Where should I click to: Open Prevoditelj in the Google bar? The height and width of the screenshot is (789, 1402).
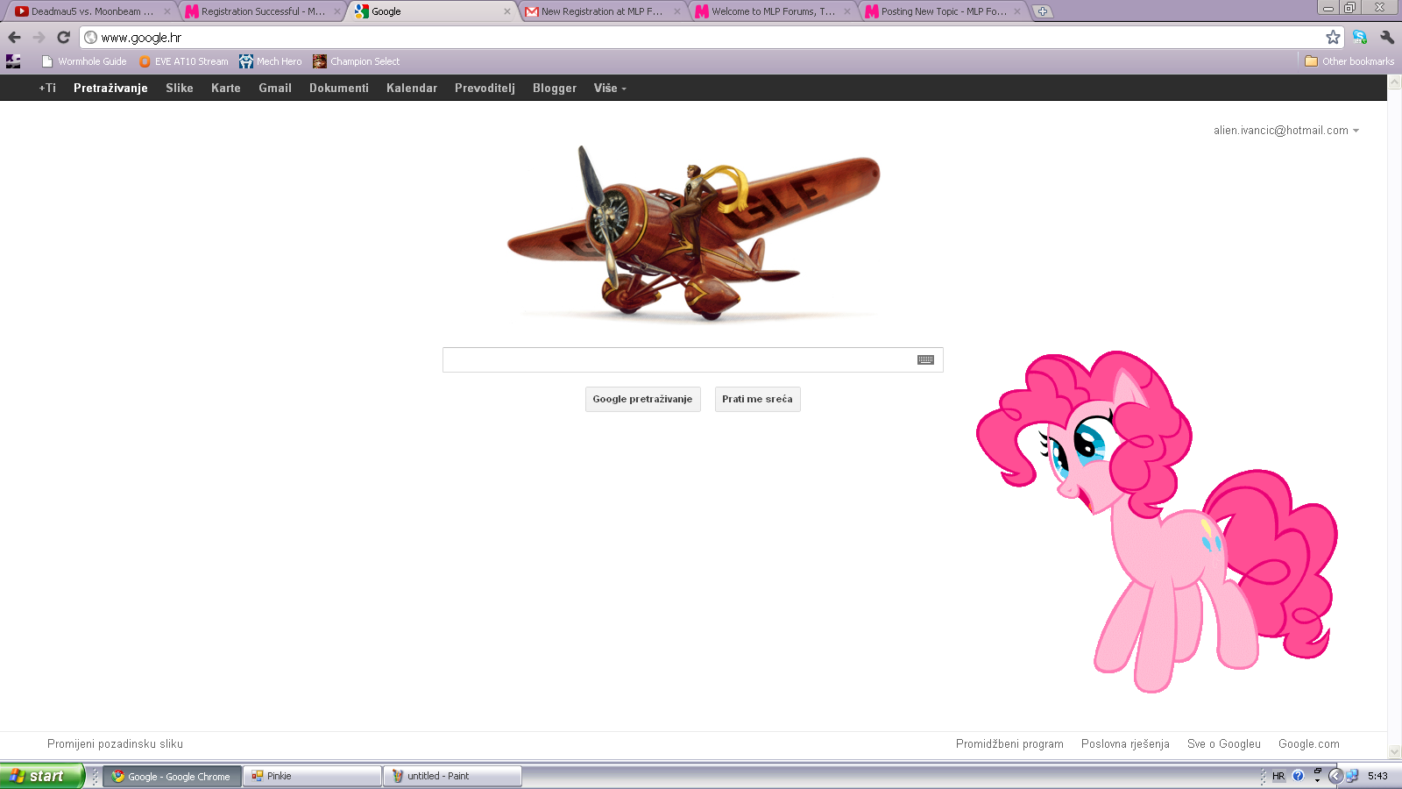[485, 88]
